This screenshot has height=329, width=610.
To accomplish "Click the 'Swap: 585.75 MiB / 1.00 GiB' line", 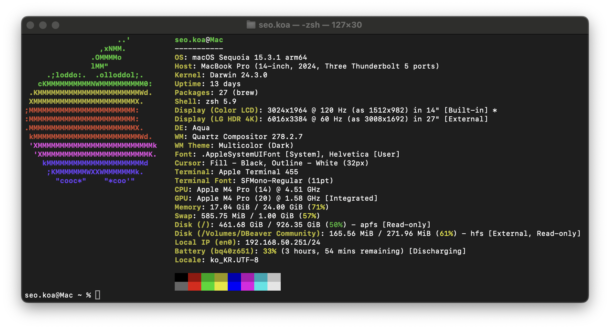I will (x=248, y=216).
